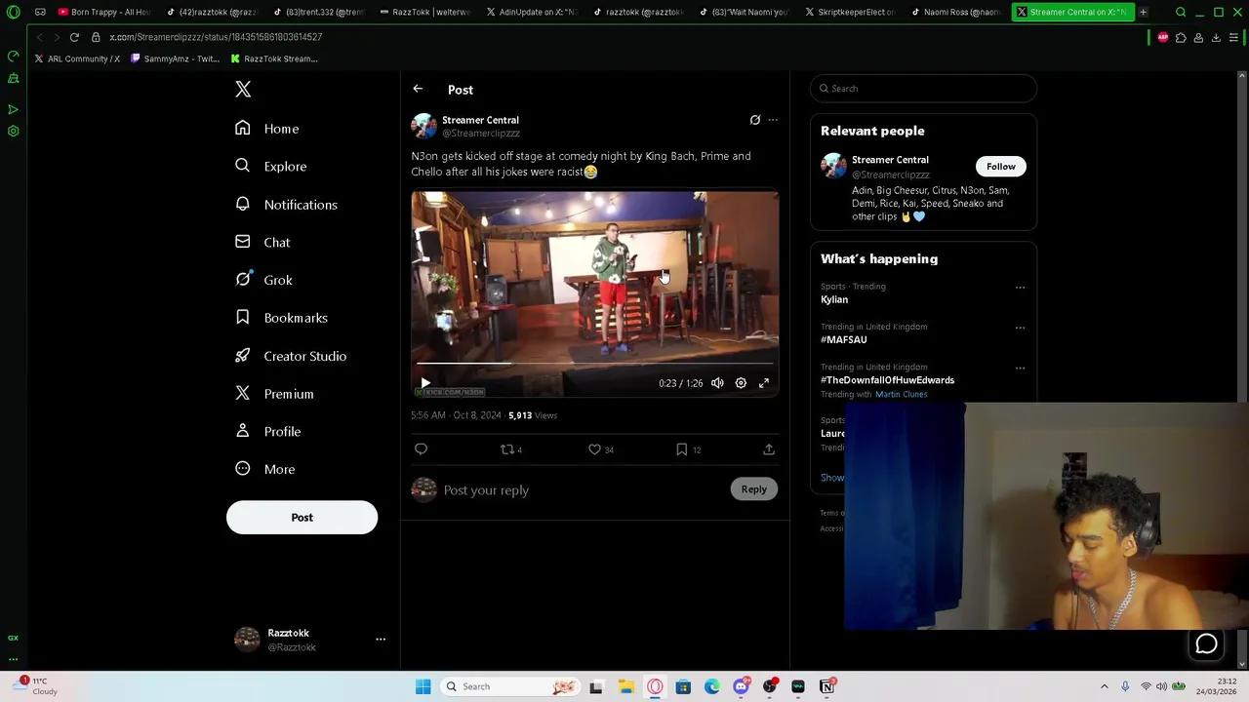Screen dimensions: 1249x702
Task: Open the X logo home icon
Action: [x=243, y=90]
